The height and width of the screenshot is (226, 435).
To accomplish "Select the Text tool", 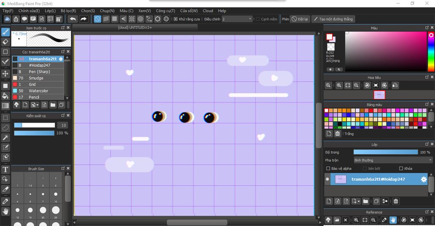I will pyautogui.click(x=5, y=169).
